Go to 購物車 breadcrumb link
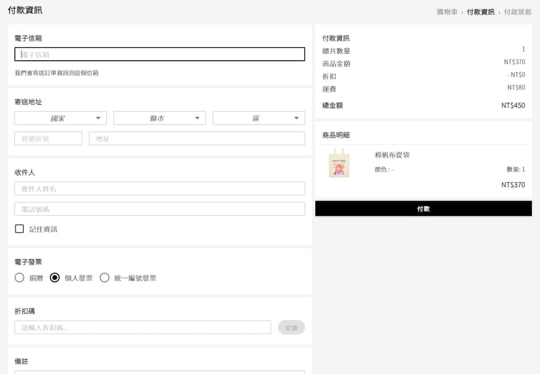Screen dimensions: 540x374 coord(447,12)
